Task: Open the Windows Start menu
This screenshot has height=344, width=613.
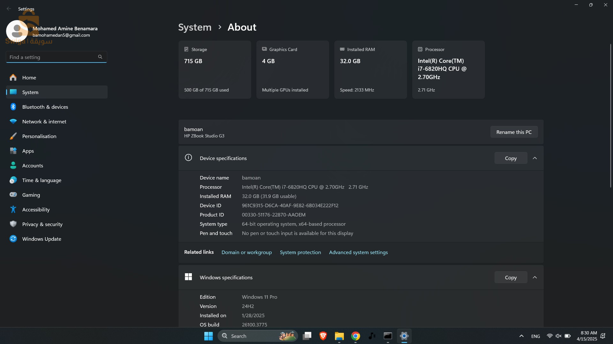Action: click(208, 336)
